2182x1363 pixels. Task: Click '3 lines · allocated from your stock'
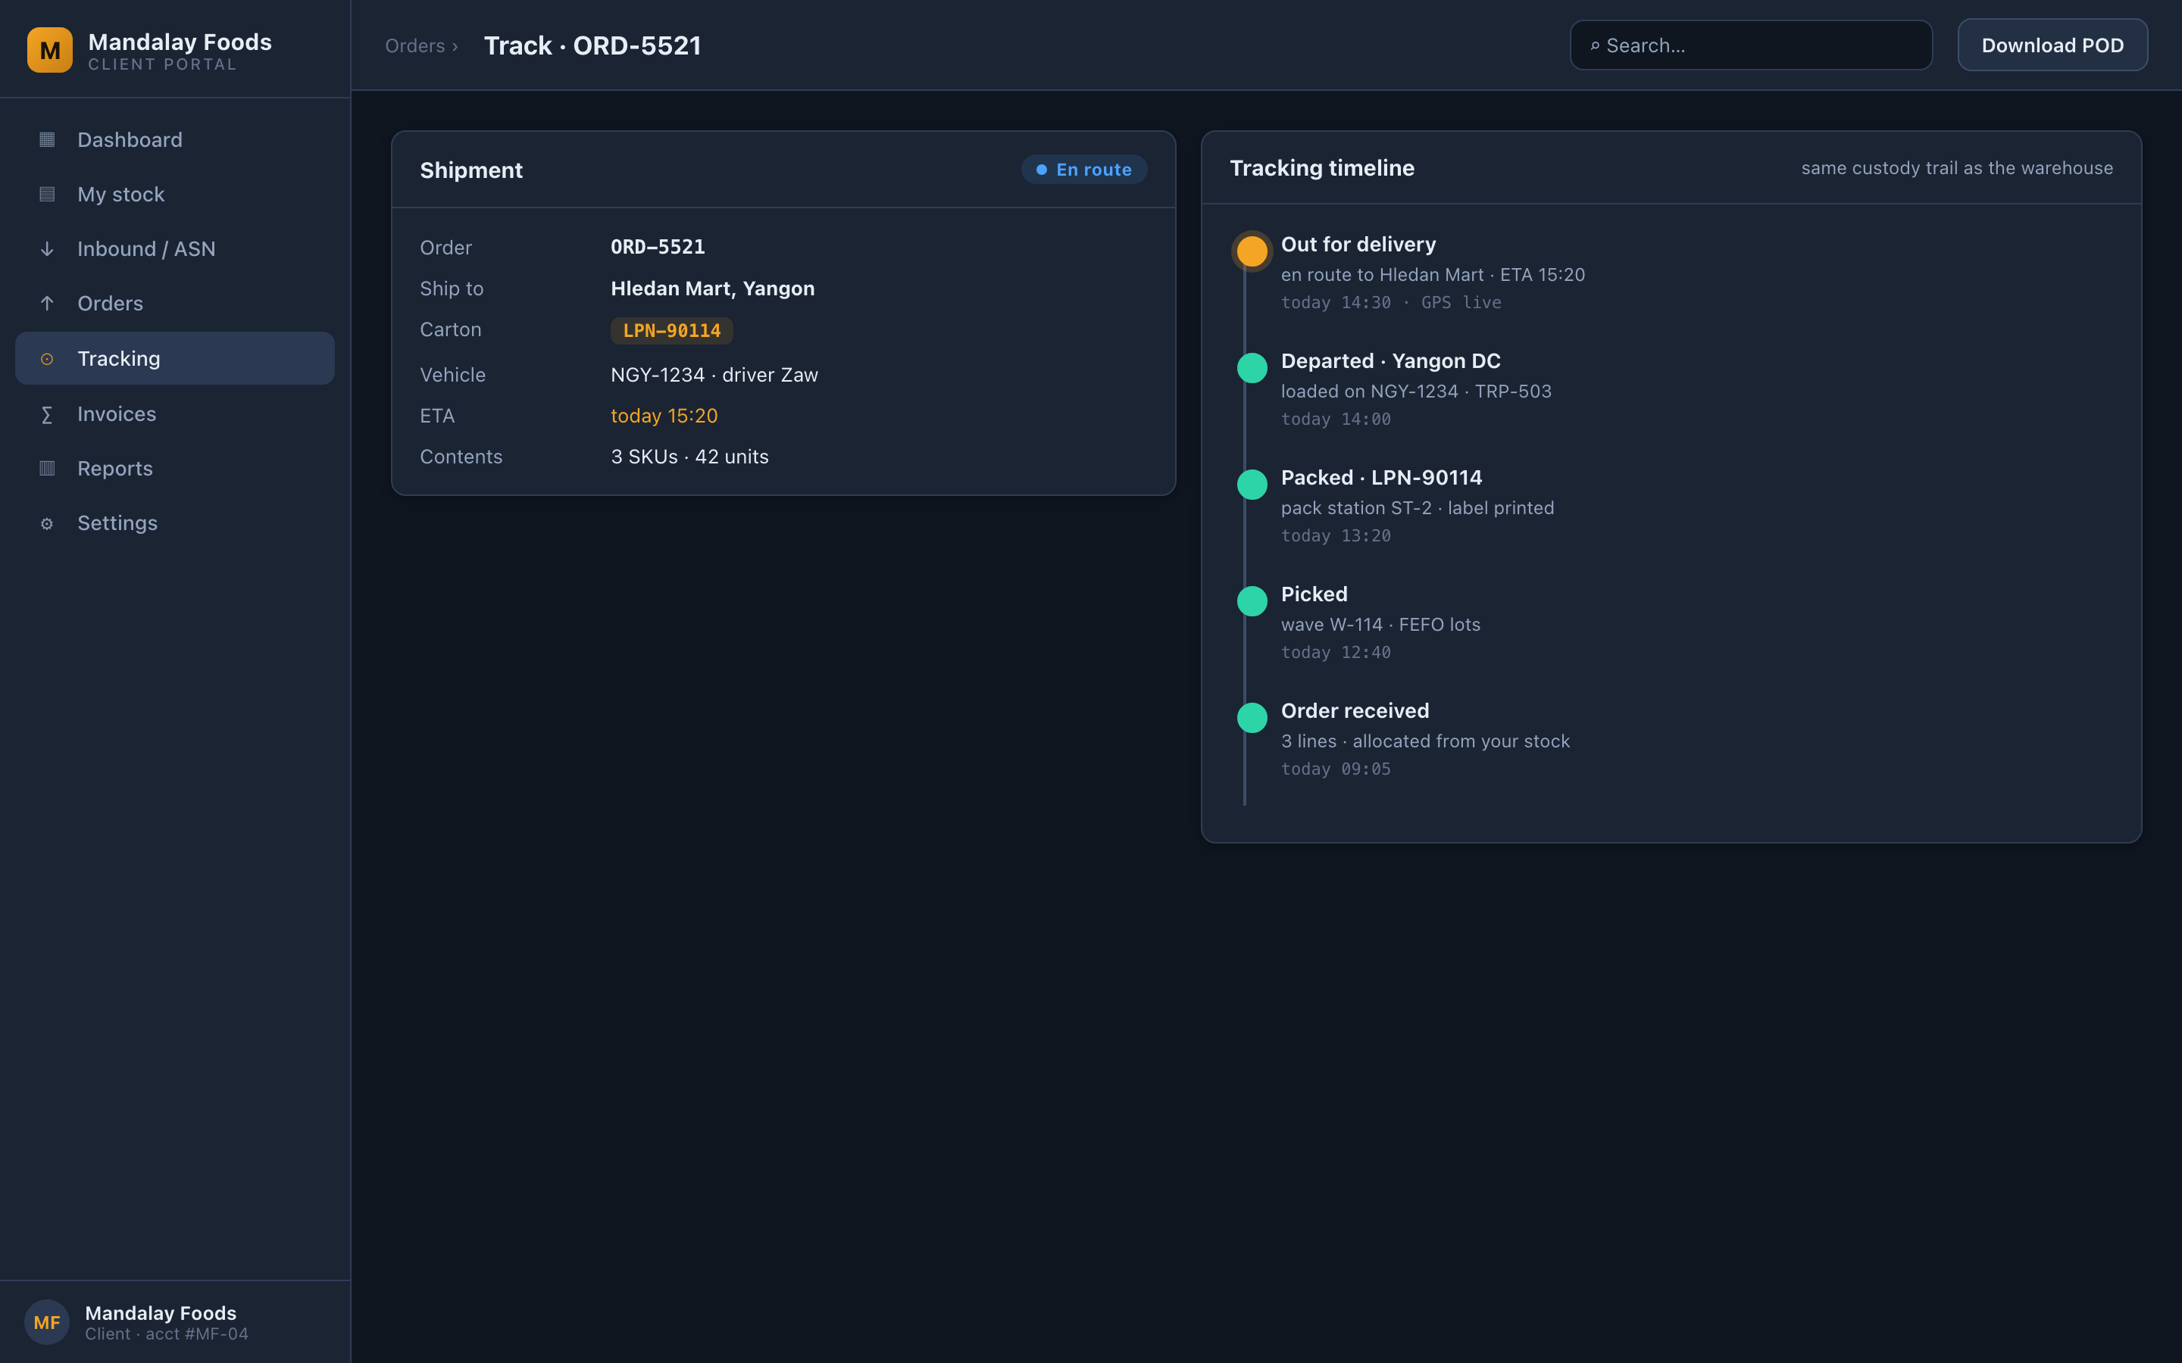(1424, 741)
